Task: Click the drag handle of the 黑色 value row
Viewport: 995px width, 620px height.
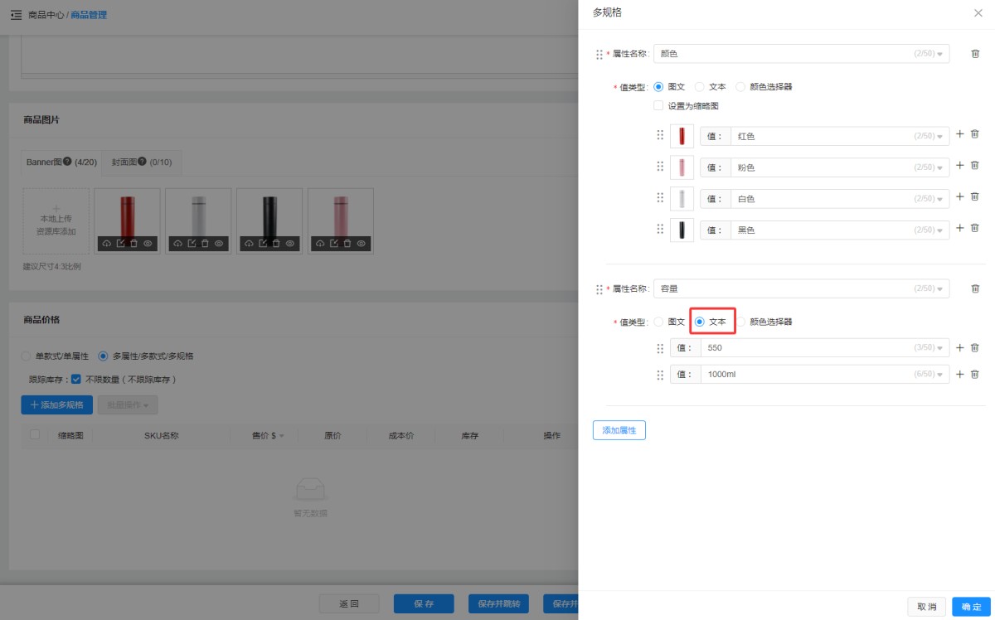Action: pos(660,229)
